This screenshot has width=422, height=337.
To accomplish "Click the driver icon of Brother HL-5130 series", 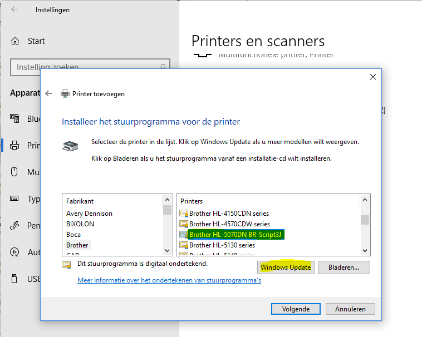I will point(184,245).
